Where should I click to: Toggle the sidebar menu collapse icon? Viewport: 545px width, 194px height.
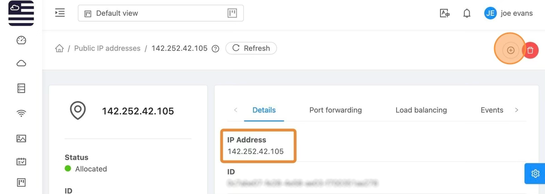click(x=60, y=13)
